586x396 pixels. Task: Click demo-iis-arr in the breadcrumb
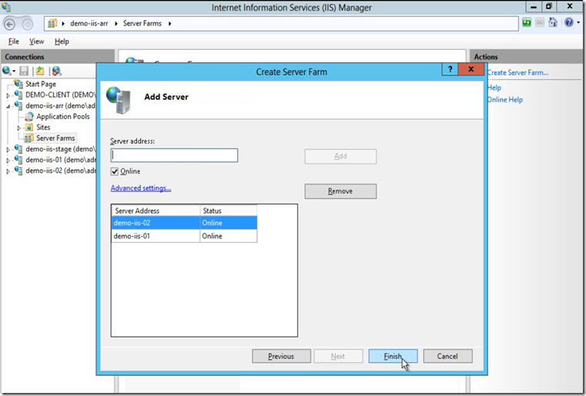(x=89, y=24)
